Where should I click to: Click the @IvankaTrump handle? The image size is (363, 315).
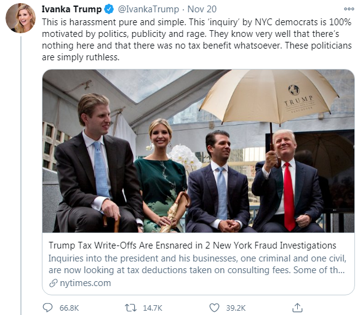tap(148, 9)
